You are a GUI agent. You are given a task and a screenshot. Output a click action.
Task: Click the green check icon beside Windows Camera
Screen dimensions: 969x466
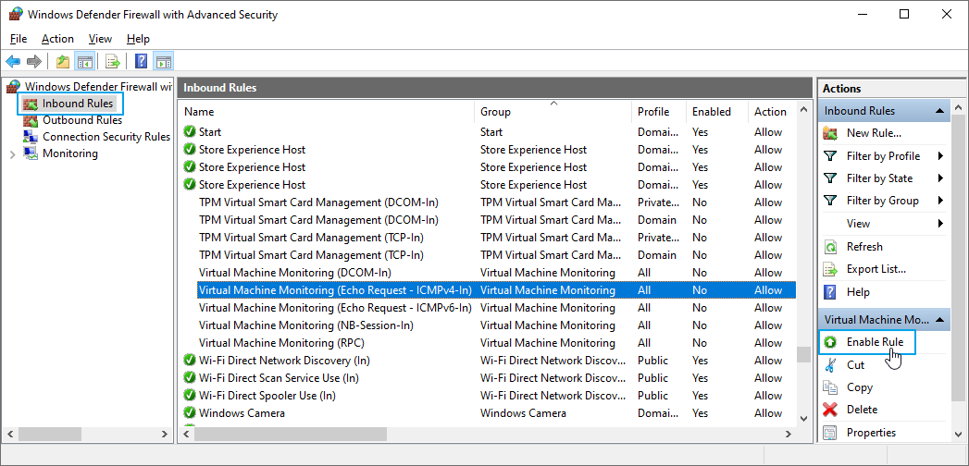coord(190,413)
